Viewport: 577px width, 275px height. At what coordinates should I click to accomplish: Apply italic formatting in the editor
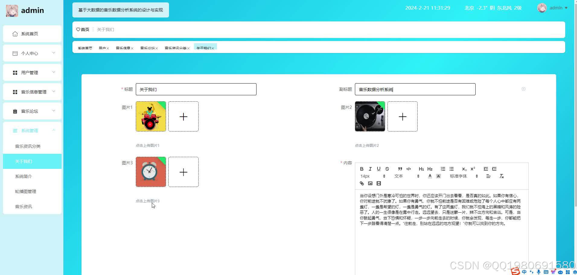tap(370, 169)
